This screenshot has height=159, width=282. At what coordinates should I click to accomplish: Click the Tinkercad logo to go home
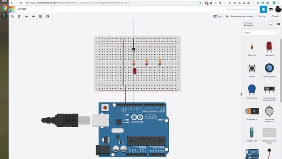click(x=12, y=9)
